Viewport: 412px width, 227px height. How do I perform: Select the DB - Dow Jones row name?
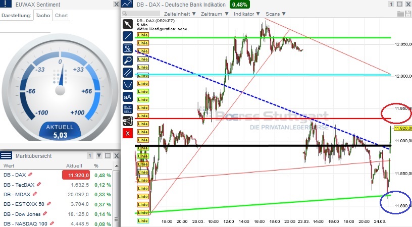22,214
